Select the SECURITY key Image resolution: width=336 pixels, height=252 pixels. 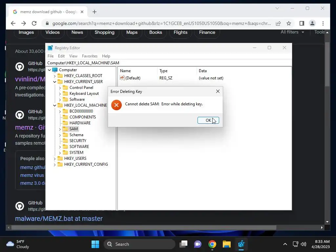click(78, 141)
